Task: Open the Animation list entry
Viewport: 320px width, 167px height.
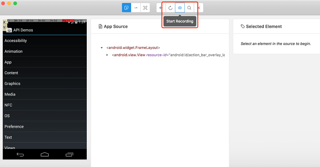Action: [x=45, y=51]
